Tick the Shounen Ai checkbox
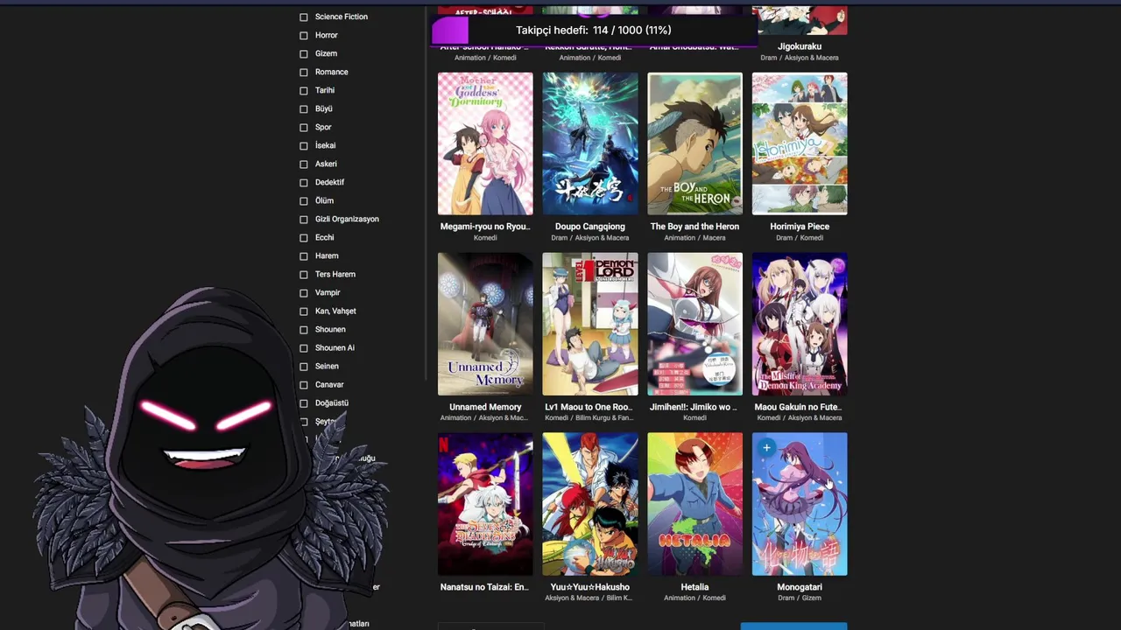 pyautogui.click(x=304, y=347)
